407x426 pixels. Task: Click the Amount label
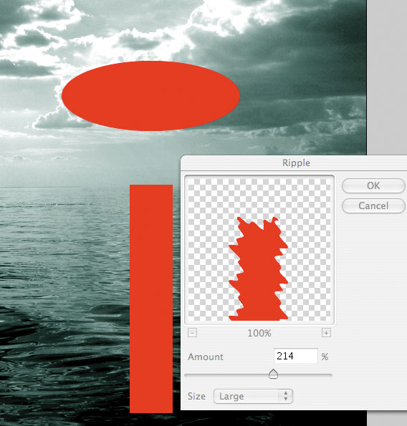pos(206,357)
